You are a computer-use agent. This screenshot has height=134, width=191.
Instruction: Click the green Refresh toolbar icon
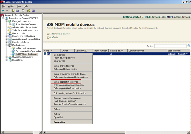coord(23,11)
